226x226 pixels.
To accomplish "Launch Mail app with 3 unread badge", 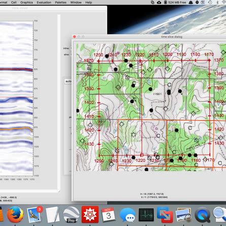I will coord(35,214).
